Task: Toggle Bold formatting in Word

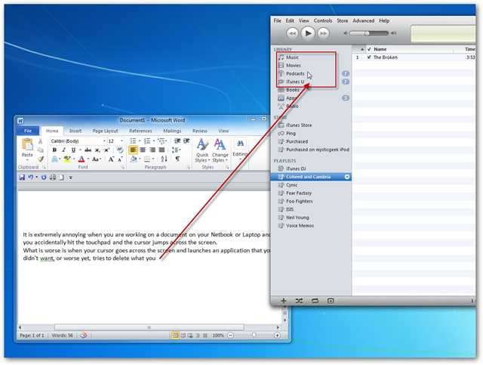Action: [54, 150]
